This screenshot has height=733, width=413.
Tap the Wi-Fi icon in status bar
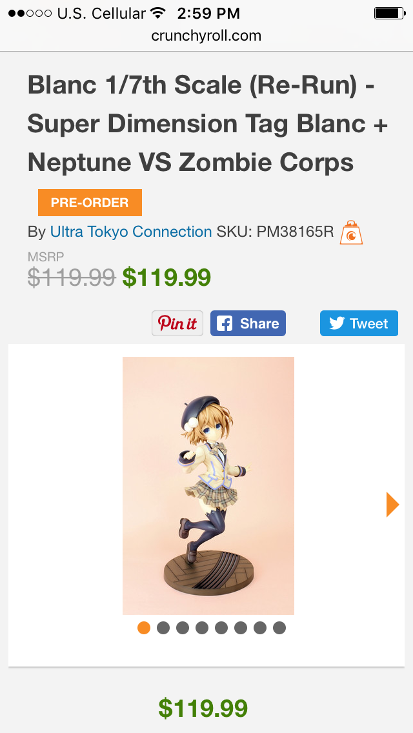[157, 13]
